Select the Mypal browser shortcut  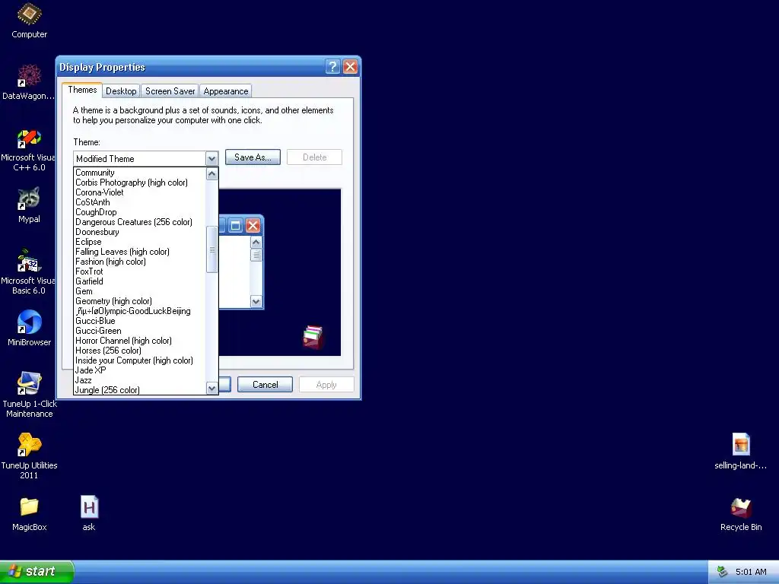29,205
